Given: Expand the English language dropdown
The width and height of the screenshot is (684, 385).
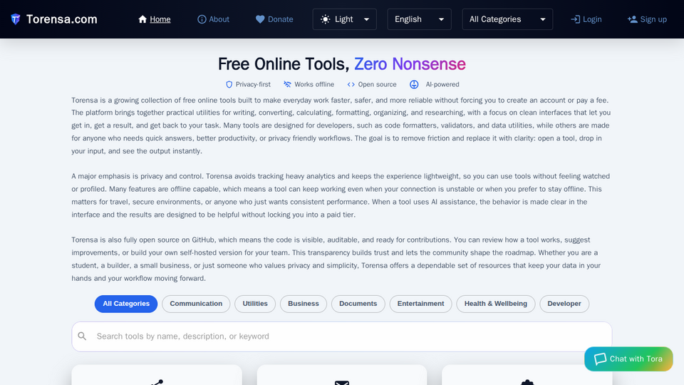Looking at the screenshot, I should coord(419,19).
